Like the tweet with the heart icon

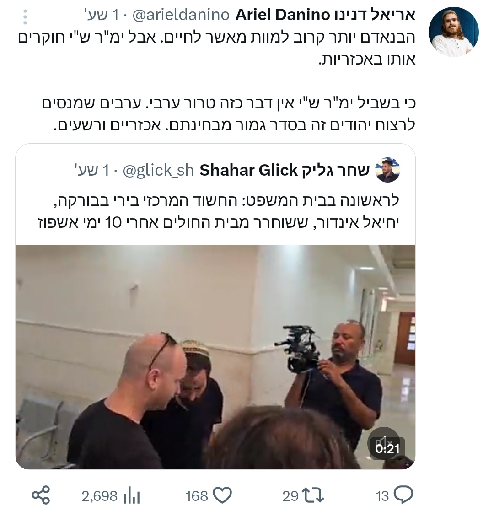tap(222, 495)
